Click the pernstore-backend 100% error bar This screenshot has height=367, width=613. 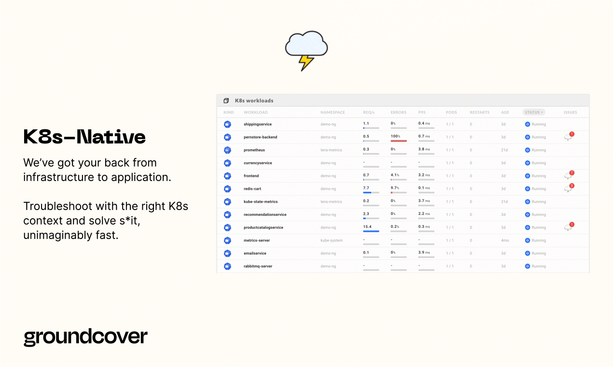[399, 141]
